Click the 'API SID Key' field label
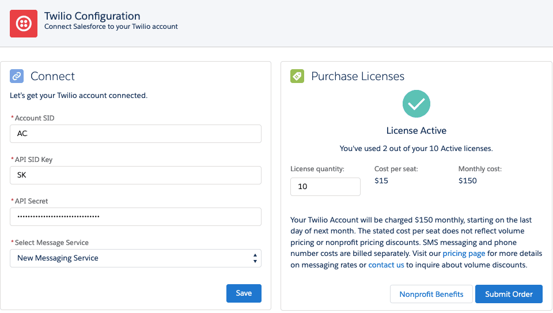 point(33,160)
